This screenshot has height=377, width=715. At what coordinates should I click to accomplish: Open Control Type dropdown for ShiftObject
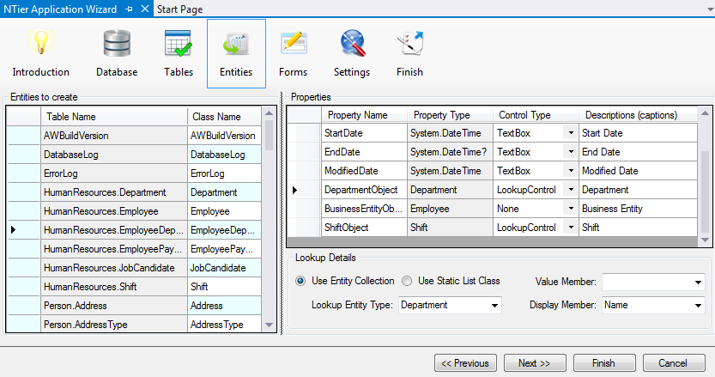tap(571, 228)
